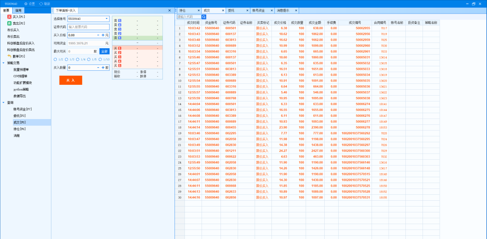The height and width of the screenshot is (239, 487).
Task: Click the search magnifier beside 请输入代码
Action: [204, 17]
